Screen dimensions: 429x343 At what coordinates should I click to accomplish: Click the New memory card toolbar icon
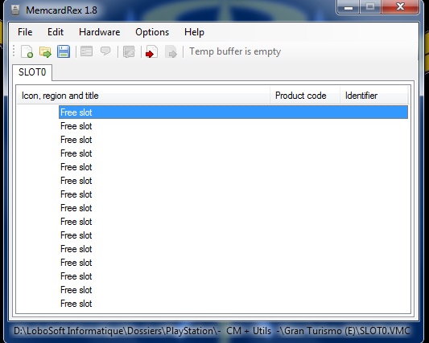pos(27,51)
